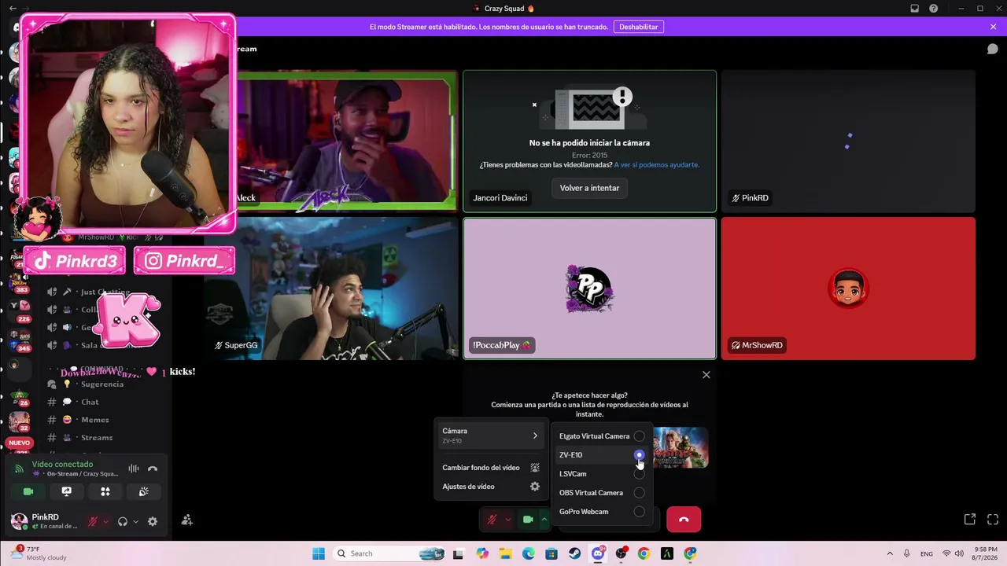This screenshot has height=566, width=1007.
Task: Open noise suppression waveform icon
Action: coord(134,469)
